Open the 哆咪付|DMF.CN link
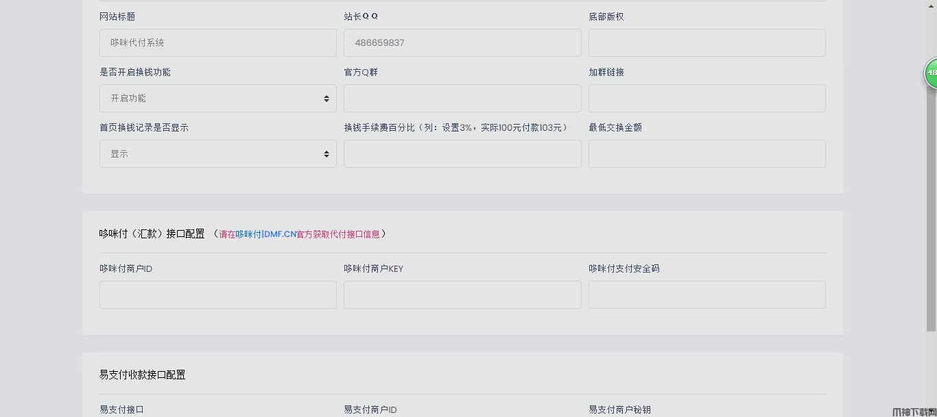Viewport: 937px width, 417px height. 266,234
